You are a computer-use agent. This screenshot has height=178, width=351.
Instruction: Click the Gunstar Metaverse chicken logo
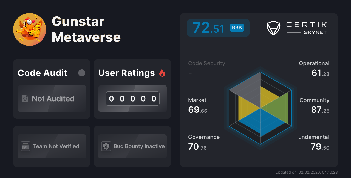(x=30, y=29)
